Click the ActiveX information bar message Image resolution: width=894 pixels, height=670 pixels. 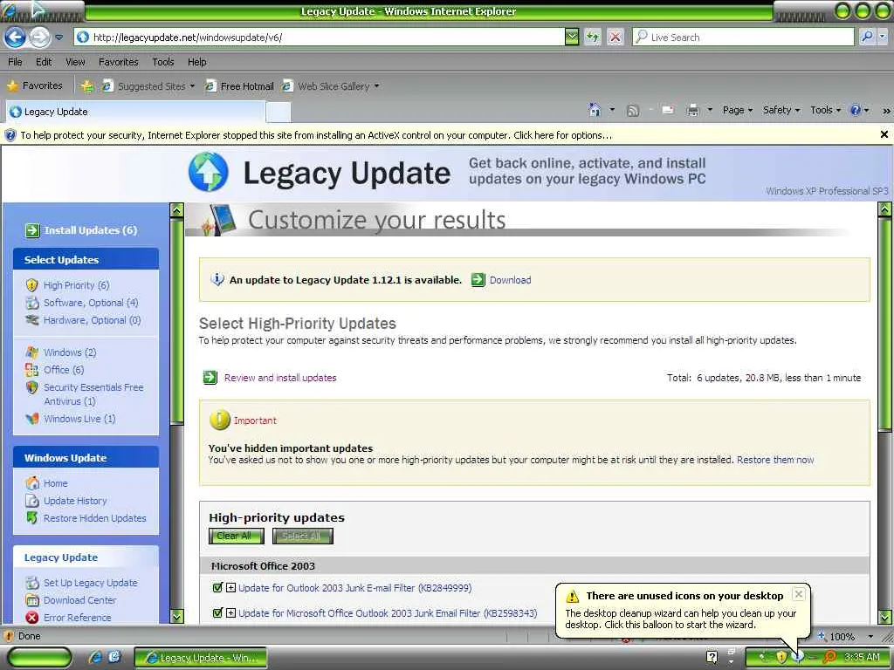[316, 135]
